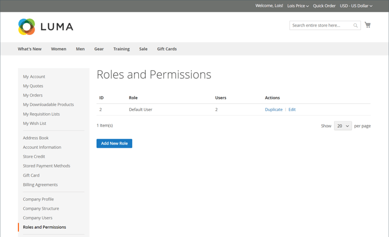Open the Address Book page
This screenshot has height=237, width=389.
pos(36,138)
